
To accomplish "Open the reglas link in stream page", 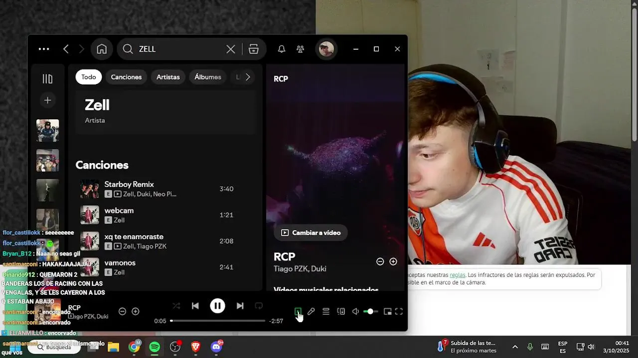I will click(457, 275).
